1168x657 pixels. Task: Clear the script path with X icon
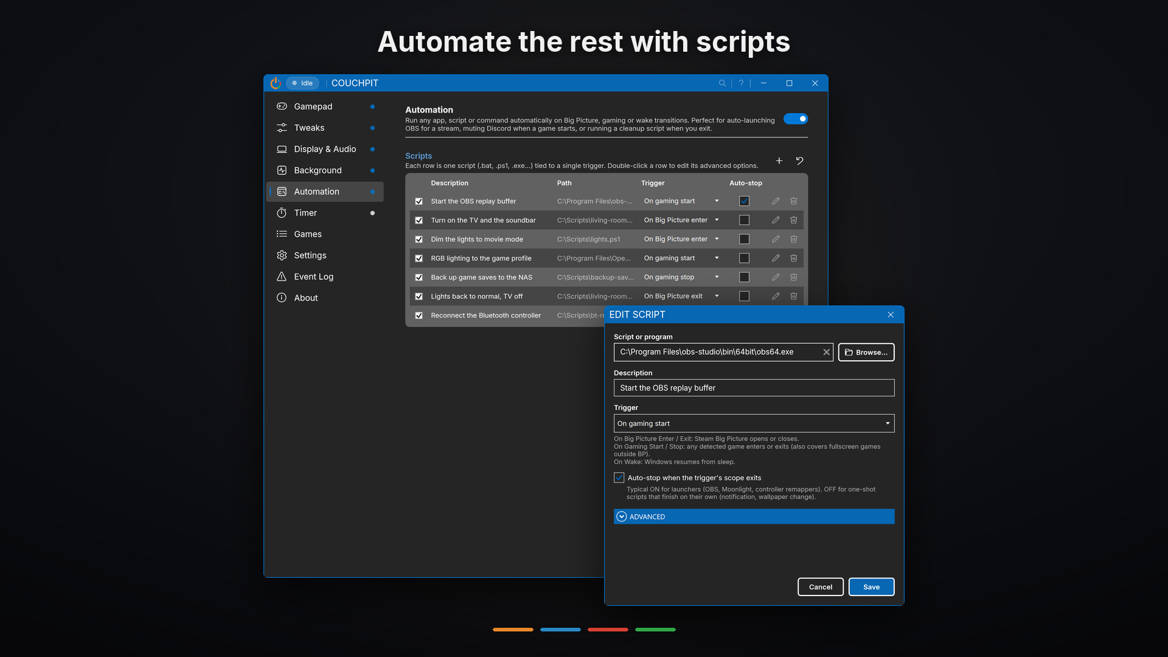(x=826, y=352)
